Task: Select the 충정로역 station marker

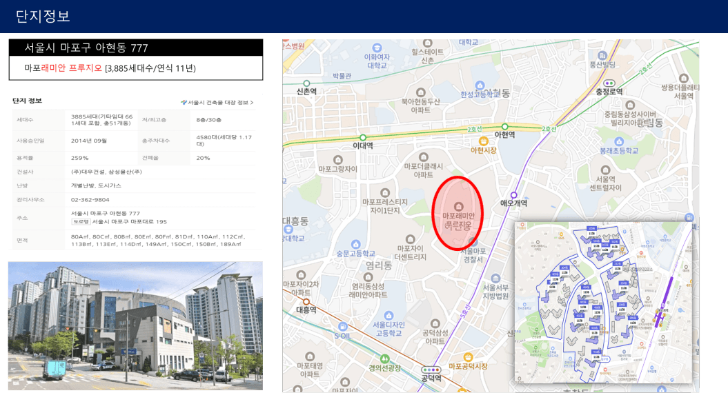Action: point(609,83)
